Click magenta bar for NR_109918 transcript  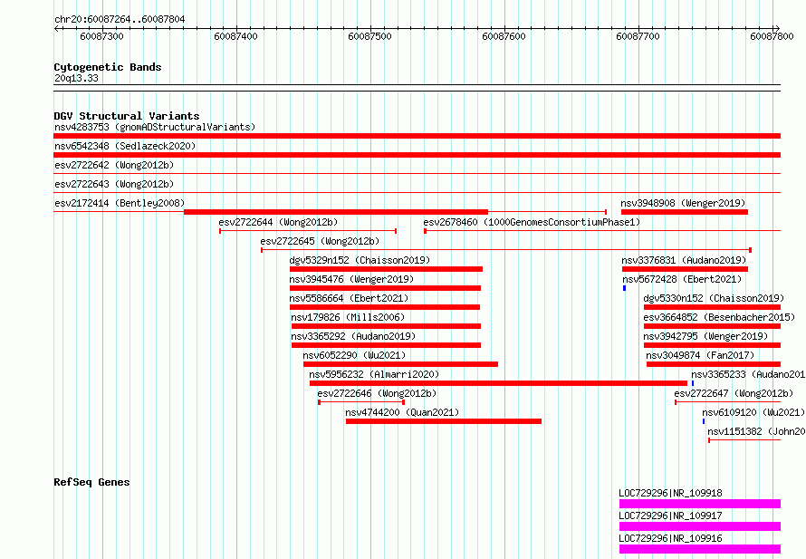click(700, 504)
